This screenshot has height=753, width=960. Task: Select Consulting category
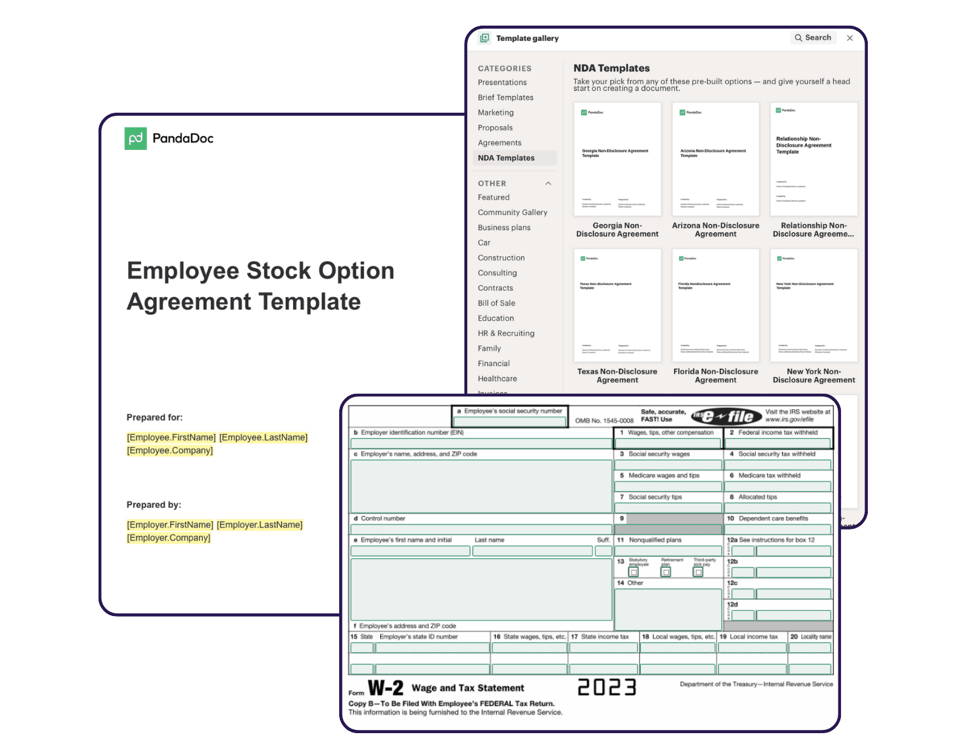[497, 273]
